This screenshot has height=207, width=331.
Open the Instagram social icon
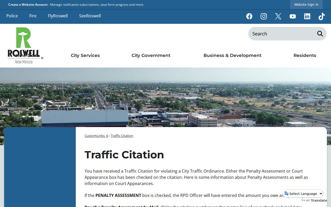click(x=264, y=16)
